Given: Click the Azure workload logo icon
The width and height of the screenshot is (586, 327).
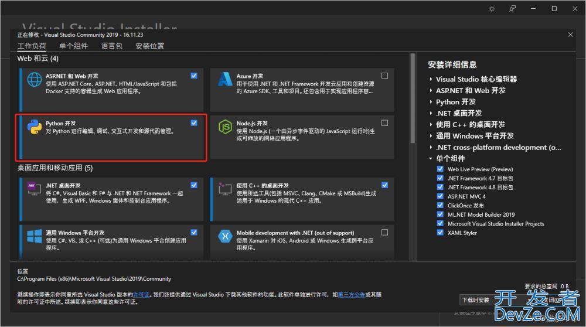Looking at the screenshot, I should click(225, 79).
